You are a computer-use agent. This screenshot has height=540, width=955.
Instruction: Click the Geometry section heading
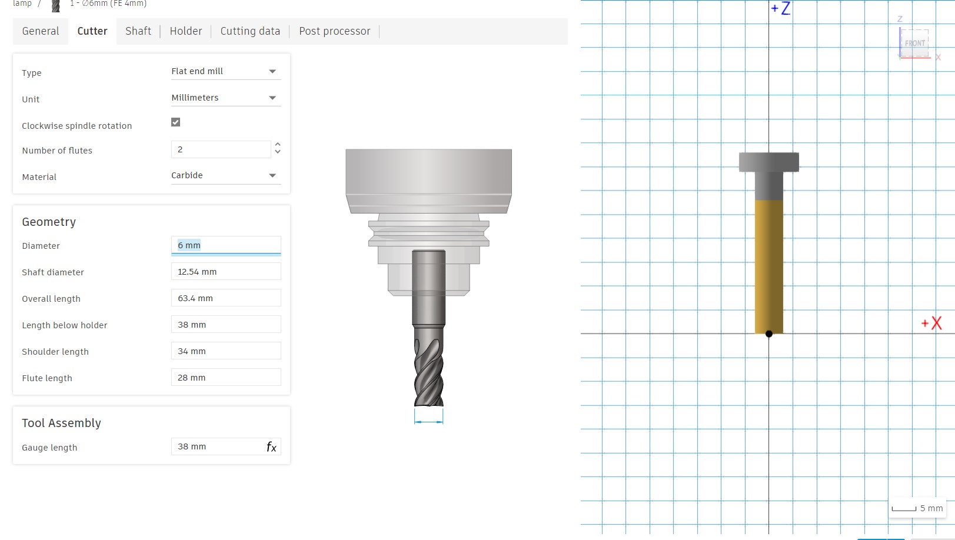(49, 222)
